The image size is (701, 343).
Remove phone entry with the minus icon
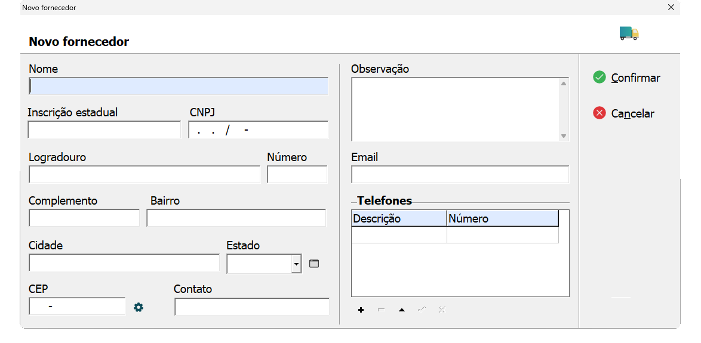point(382,310)
